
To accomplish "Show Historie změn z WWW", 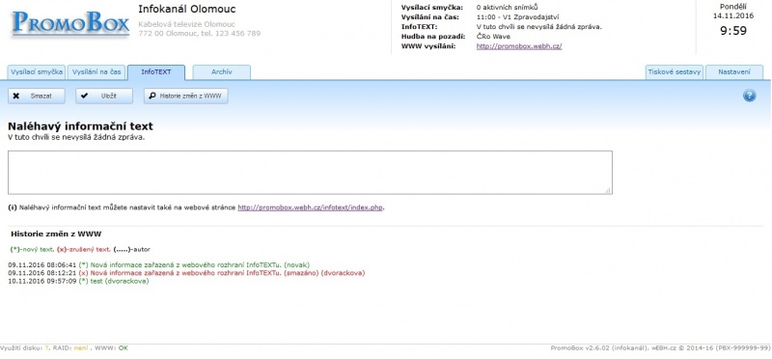I will pos(186,97).
